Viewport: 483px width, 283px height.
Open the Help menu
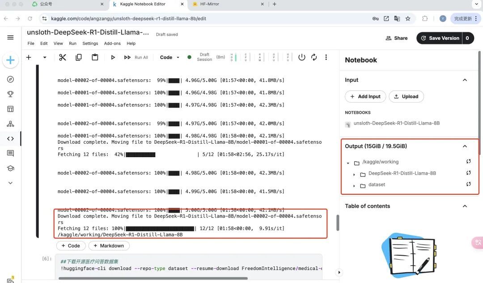131,43
